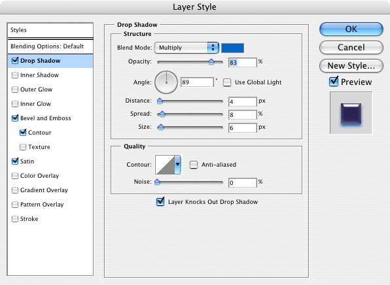Click the Angle dial control

click(166, 82)
